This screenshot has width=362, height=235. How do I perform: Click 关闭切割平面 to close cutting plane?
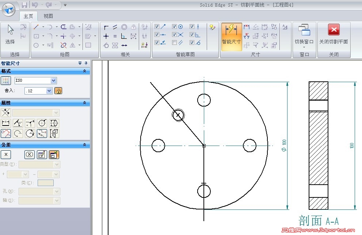pyautogui.click(x=334, y=35)
